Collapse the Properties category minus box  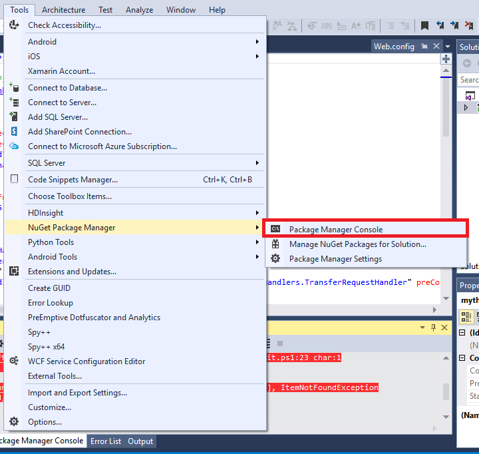[x=463, y=333]
